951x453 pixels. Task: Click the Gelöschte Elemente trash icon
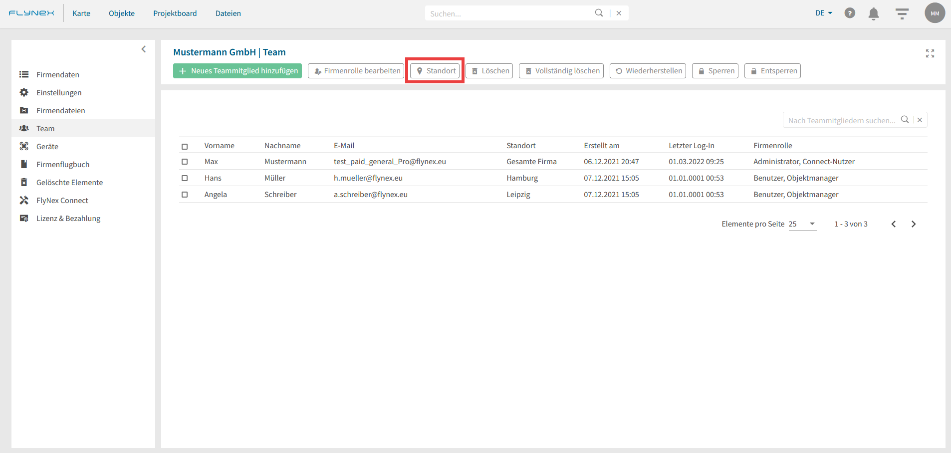click(24, 182)
